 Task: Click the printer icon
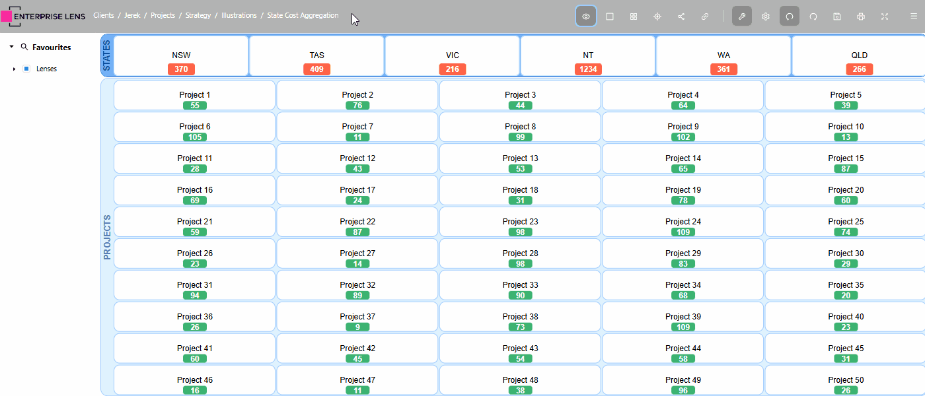(861, 16)
